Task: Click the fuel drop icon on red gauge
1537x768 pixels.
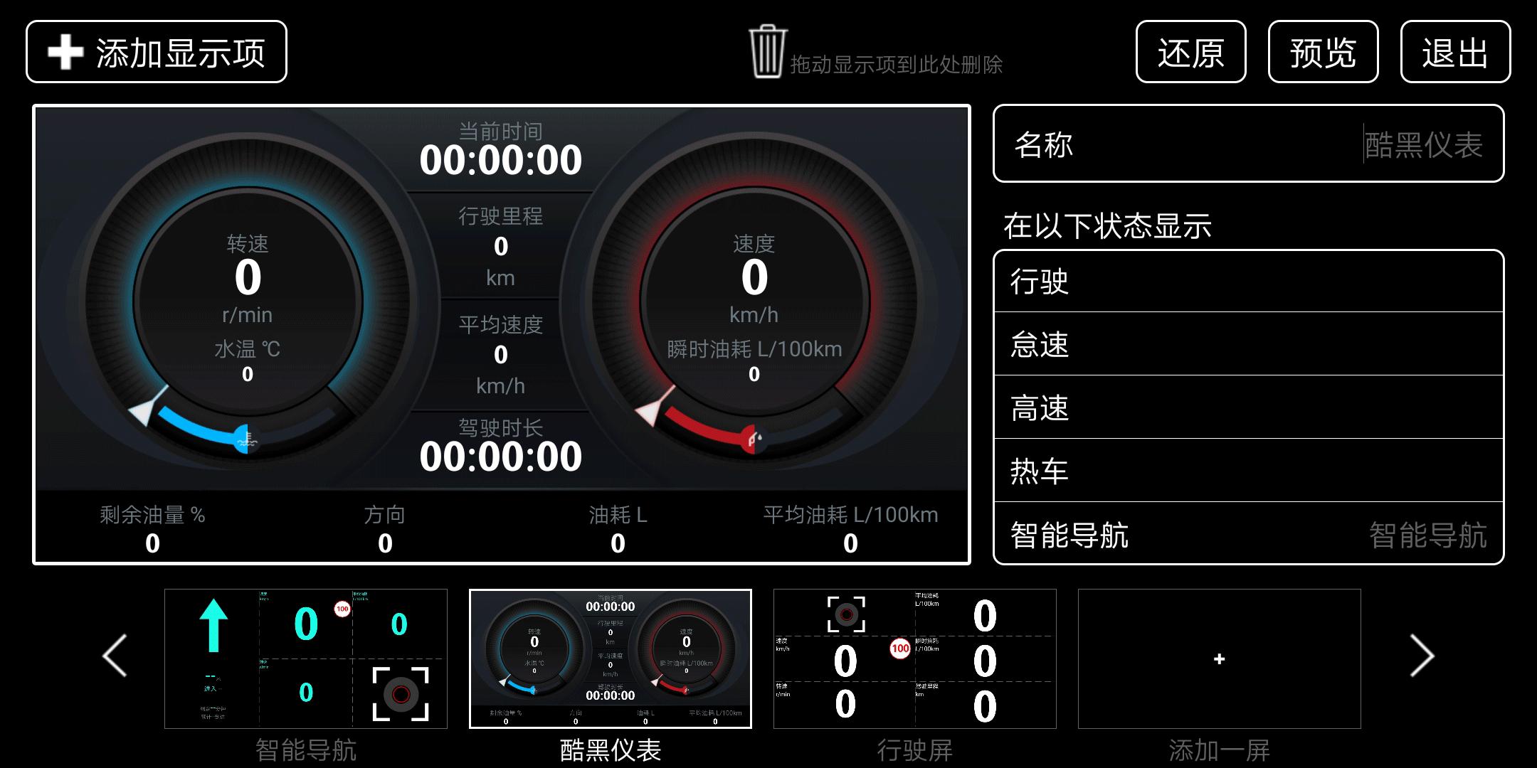Action: (752, 438)
